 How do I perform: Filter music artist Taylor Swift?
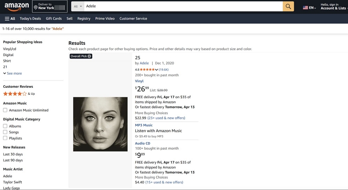point(13,182)
